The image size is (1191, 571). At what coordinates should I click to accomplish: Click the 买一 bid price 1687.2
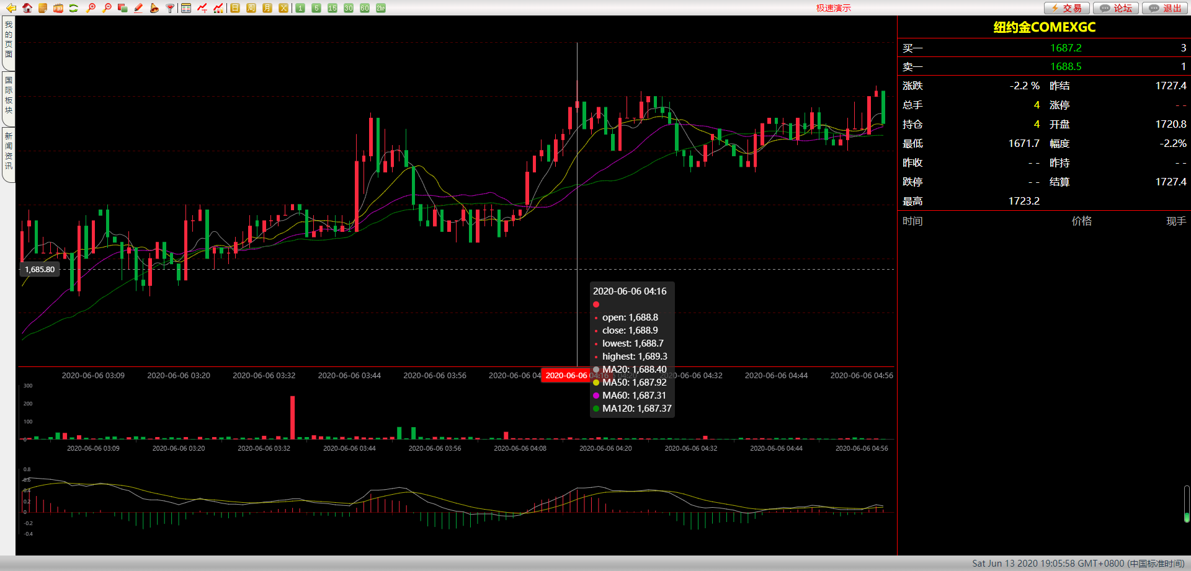pyautogui.click(x=1066, y=48)
